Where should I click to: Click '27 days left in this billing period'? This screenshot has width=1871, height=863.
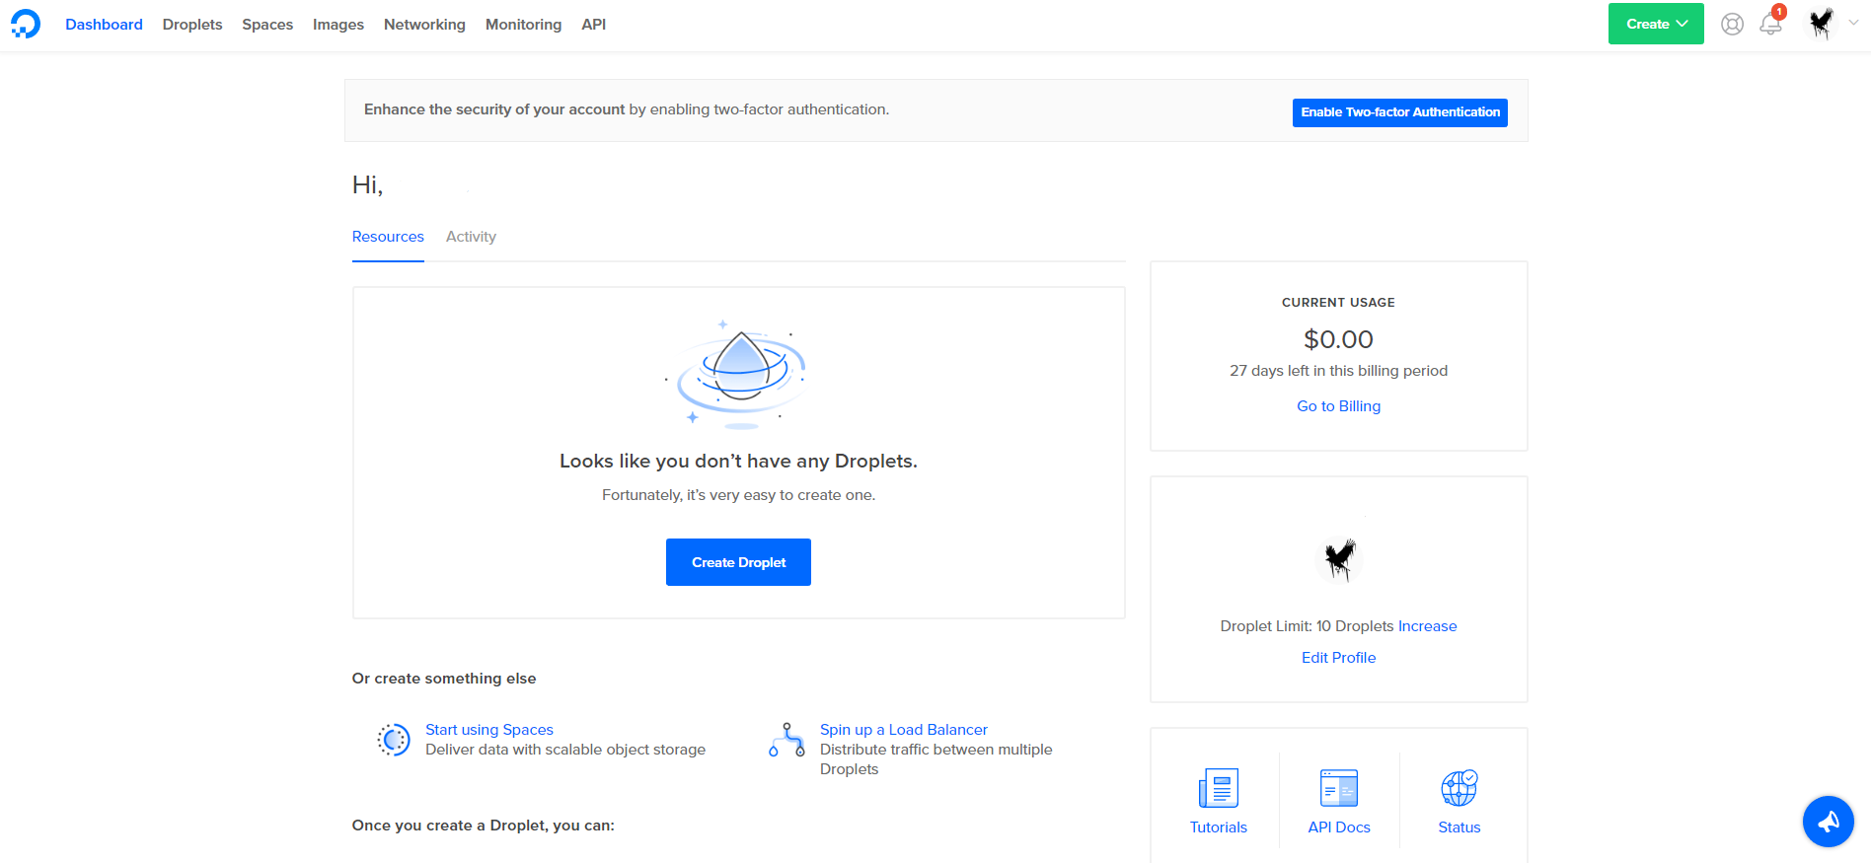click(1338, 371)
